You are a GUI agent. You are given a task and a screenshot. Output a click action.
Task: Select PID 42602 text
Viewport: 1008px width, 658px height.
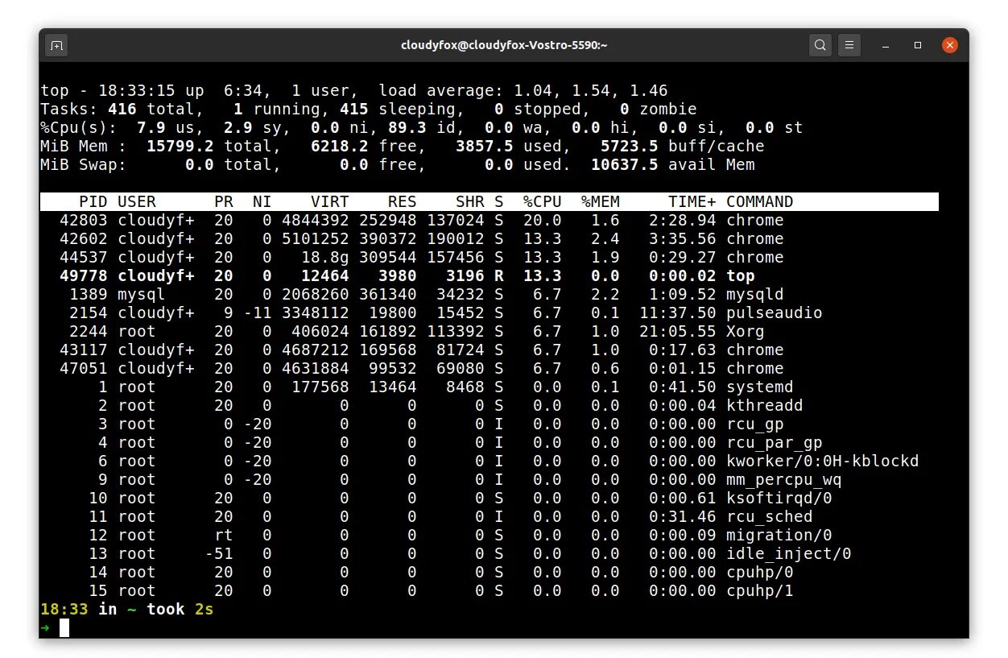[84, 238]
